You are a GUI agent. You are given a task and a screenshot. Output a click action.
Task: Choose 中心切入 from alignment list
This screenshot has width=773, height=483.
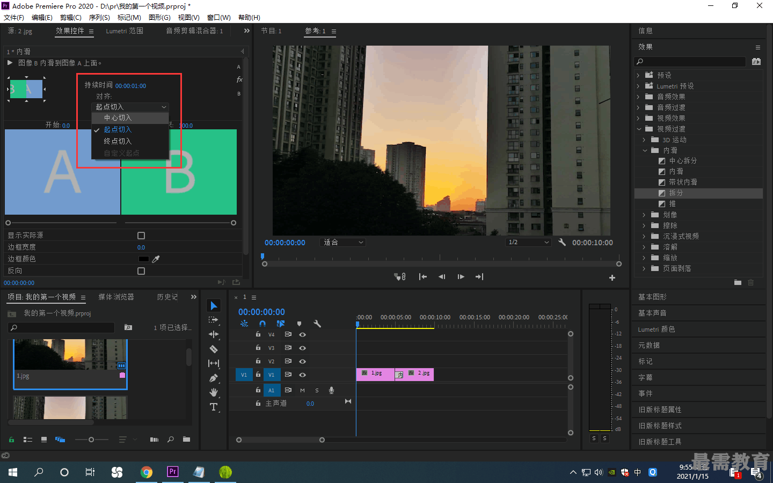(x=130, y=118)
